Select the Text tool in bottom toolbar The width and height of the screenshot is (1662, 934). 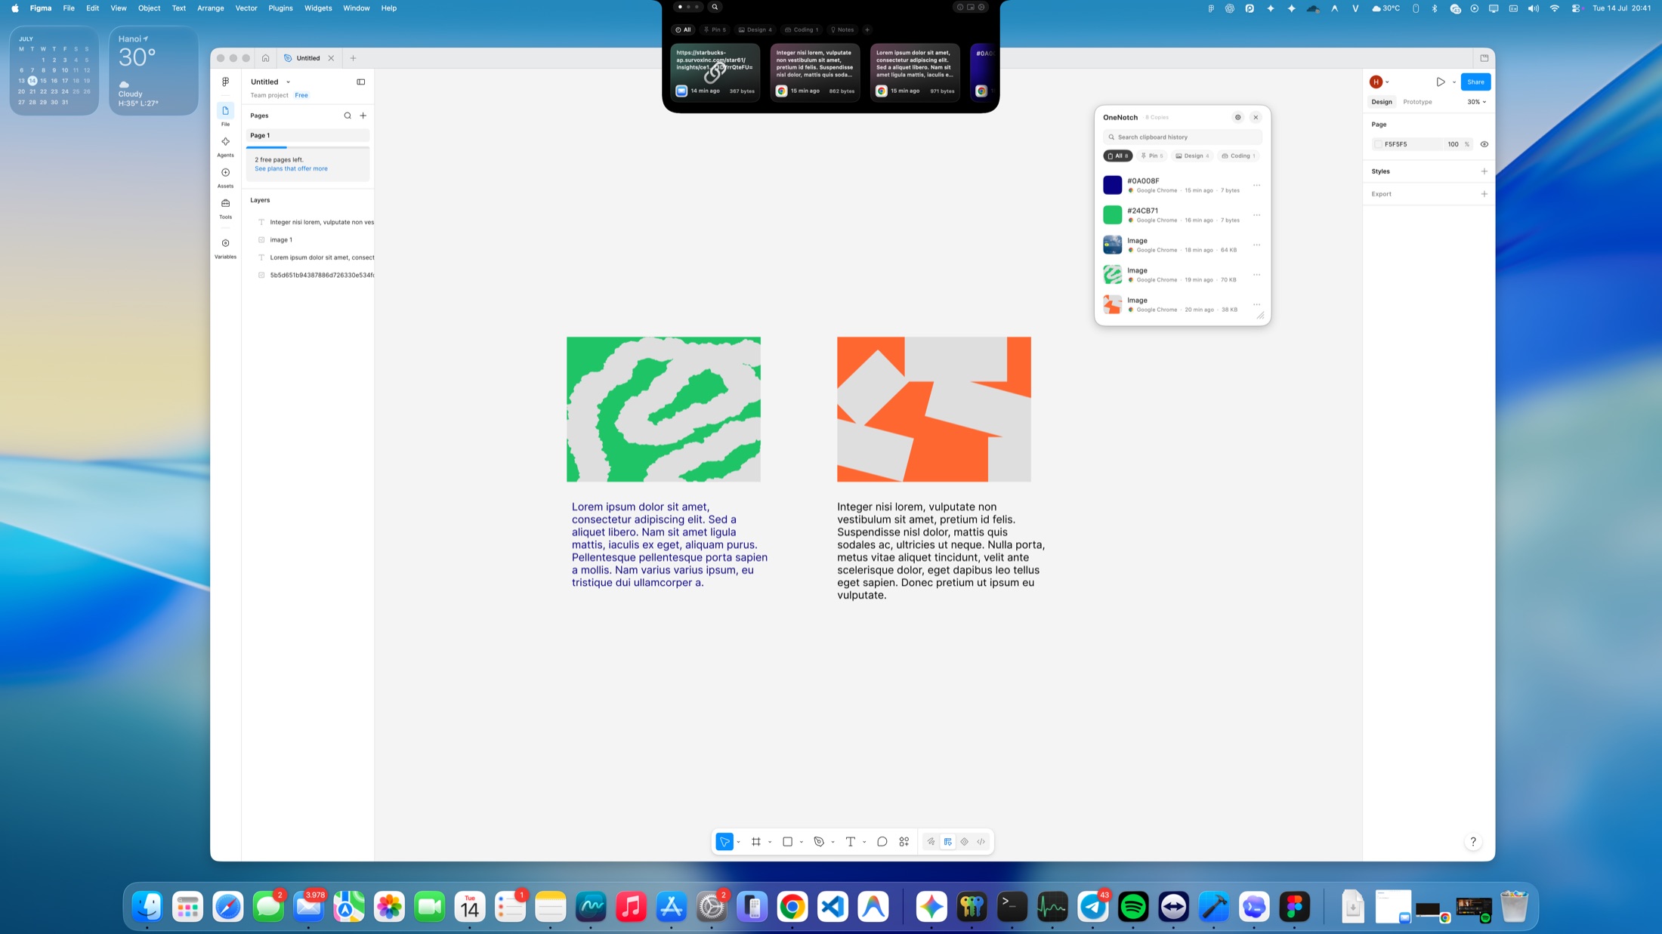click(x=851, y=841)
